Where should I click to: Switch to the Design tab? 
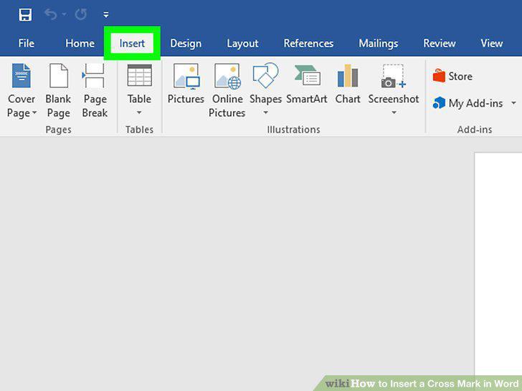186,43
